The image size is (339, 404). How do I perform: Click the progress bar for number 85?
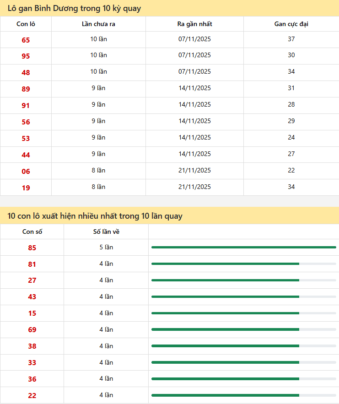pos(243,247)
